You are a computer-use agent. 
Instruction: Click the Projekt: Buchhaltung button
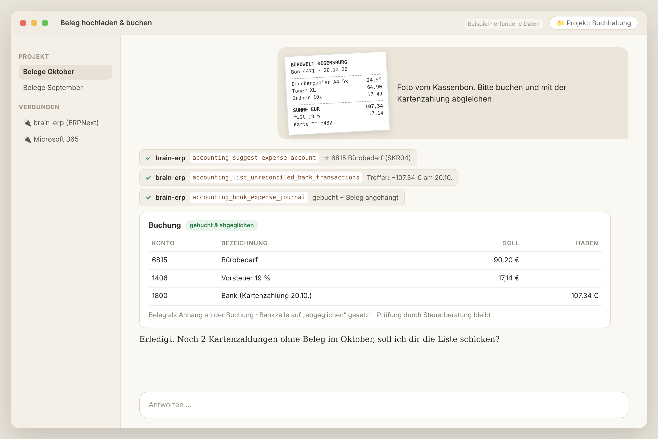tap(594, 23)
